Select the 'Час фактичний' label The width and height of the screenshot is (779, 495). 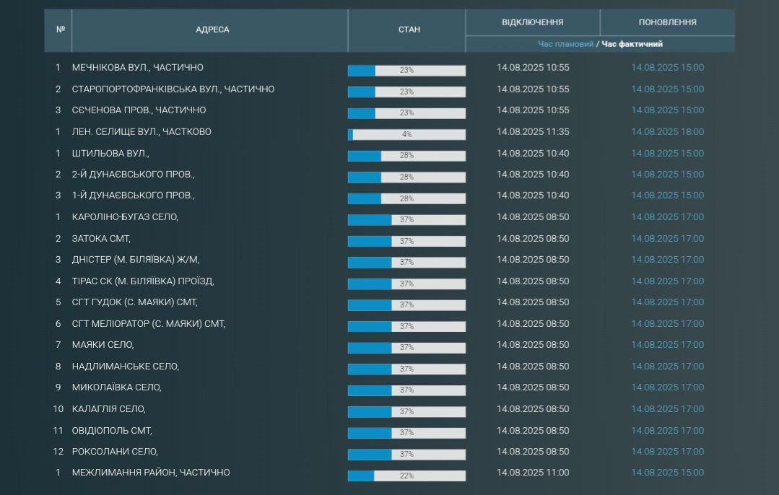point(632,44)
